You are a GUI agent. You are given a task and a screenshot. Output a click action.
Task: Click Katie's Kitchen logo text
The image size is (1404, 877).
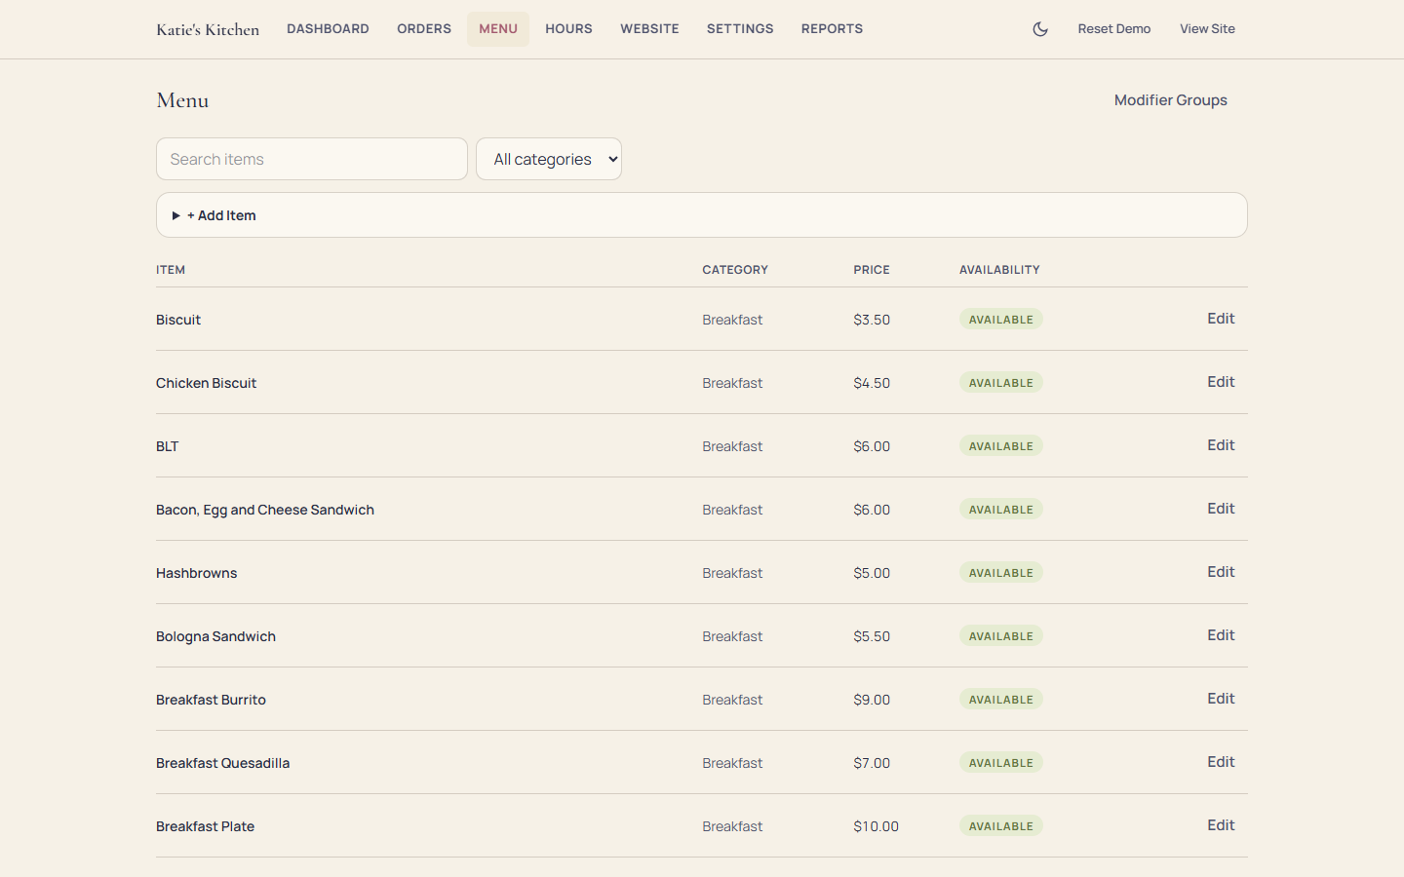pyautogui.click(x=208, y=29)
